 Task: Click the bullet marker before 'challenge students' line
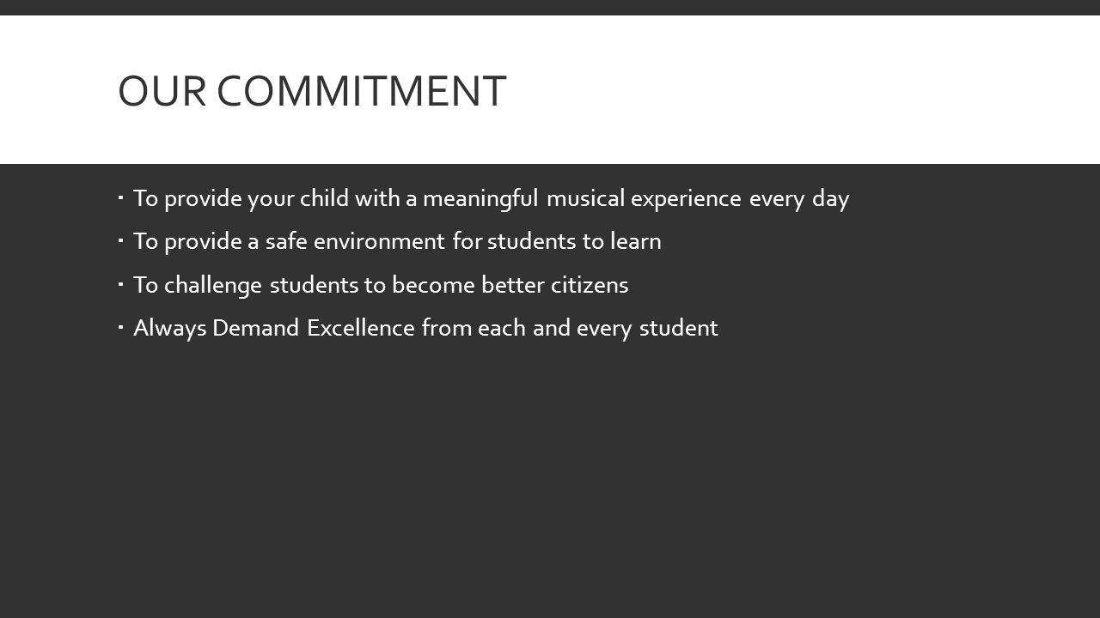(x=121, y=284)
